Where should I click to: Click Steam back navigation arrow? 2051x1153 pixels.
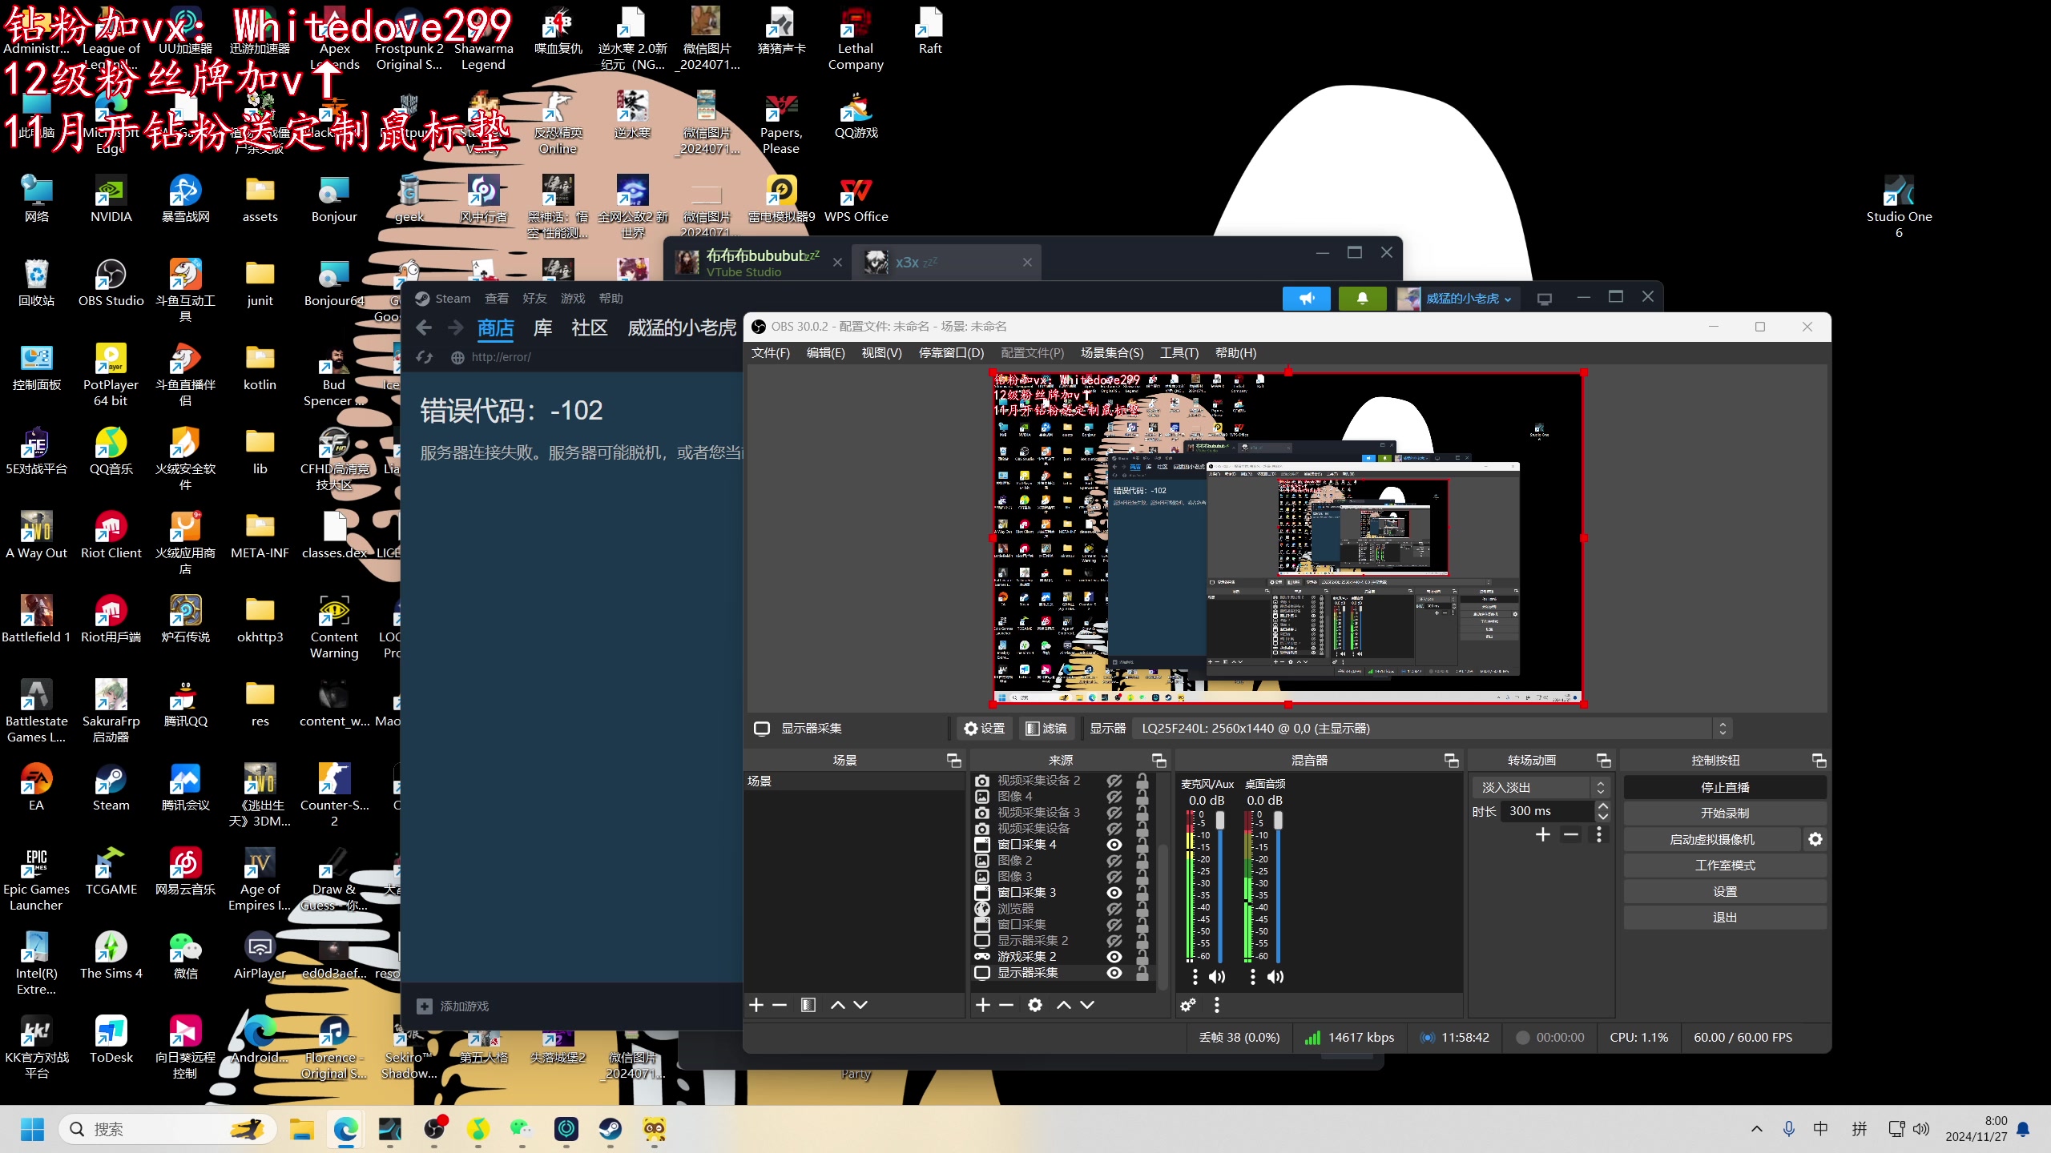pos(425,327)
